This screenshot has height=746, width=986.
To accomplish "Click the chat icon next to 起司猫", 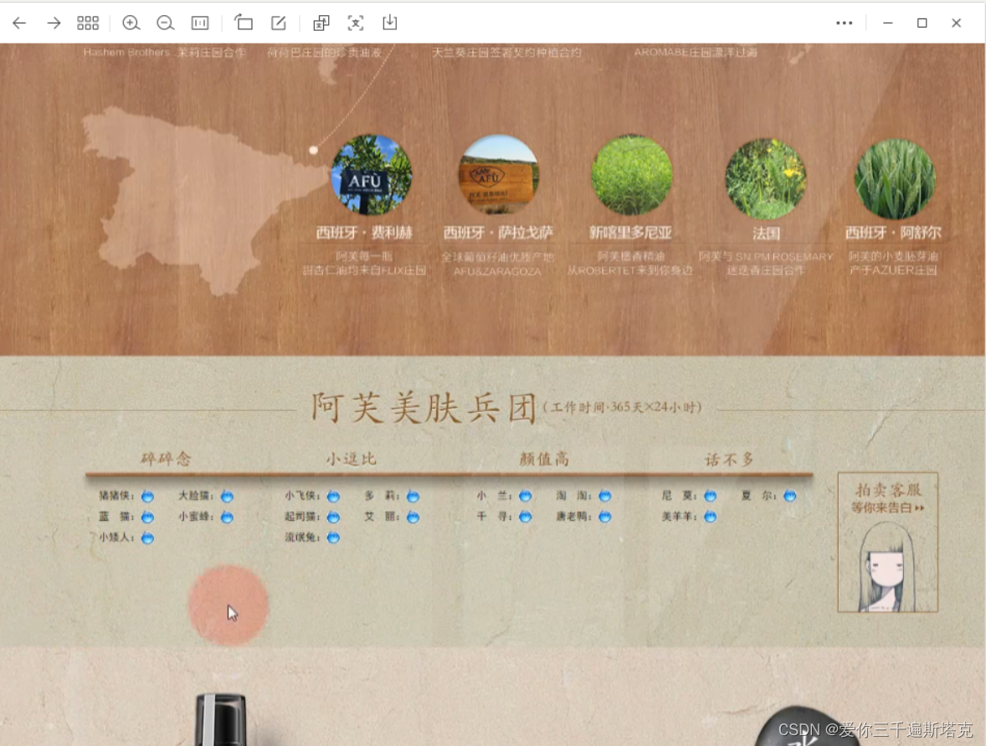I will [333, 517].
